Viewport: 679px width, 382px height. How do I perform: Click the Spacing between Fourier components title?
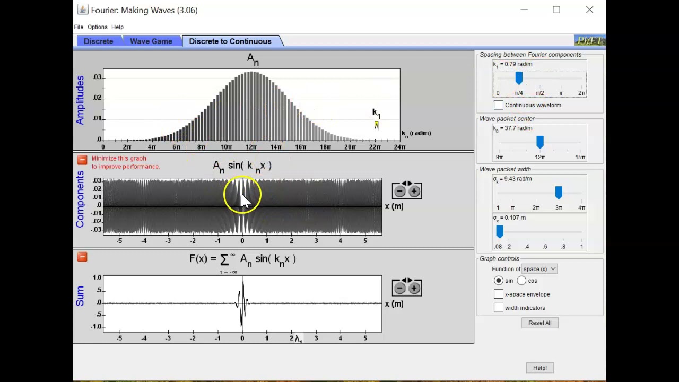(530, 55)
